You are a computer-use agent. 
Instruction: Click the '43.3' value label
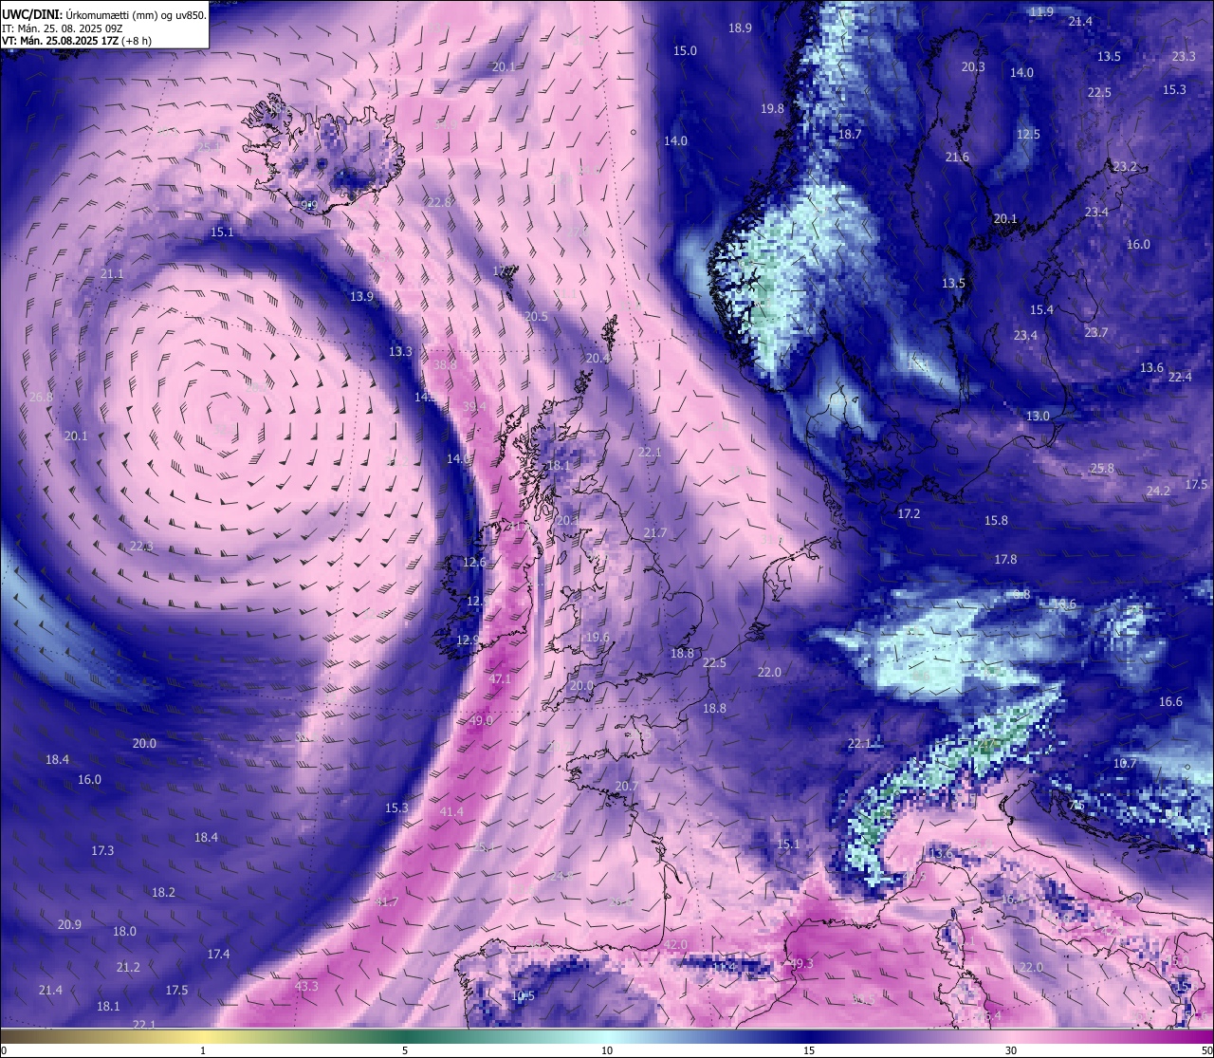pyautogui.click(x=306, y=987)
